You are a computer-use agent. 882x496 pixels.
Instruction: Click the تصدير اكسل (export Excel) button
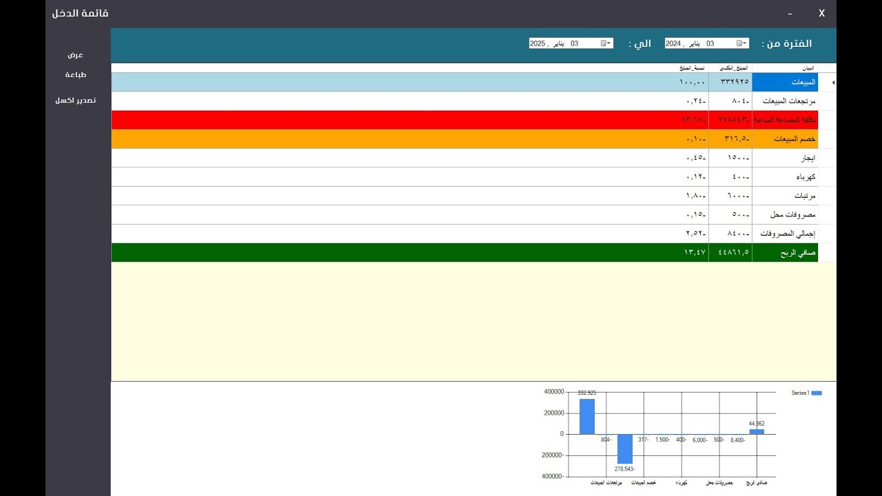click(75, 101)
